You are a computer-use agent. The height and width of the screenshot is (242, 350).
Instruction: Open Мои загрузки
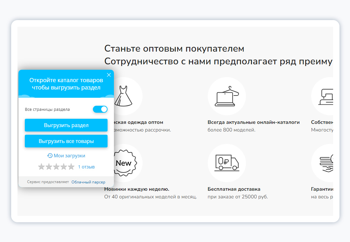coord(70,155)
